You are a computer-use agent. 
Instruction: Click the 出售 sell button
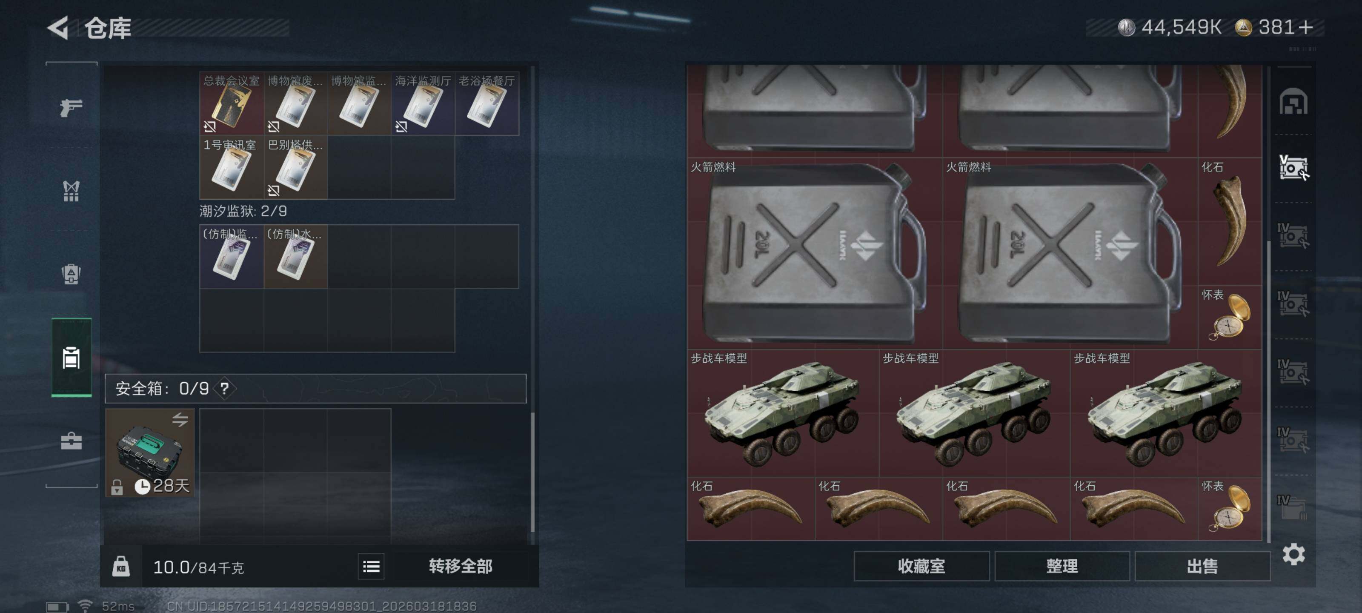click(1202, 567)
